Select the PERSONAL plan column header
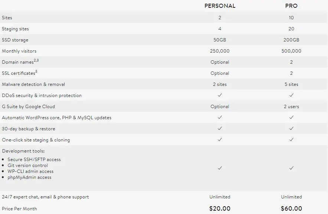The width and height of the screenshot is (328, 214). click(220, 6)
